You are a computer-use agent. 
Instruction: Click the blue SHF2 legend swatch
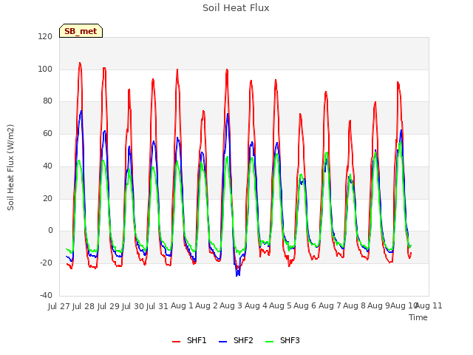click(223, 342)
